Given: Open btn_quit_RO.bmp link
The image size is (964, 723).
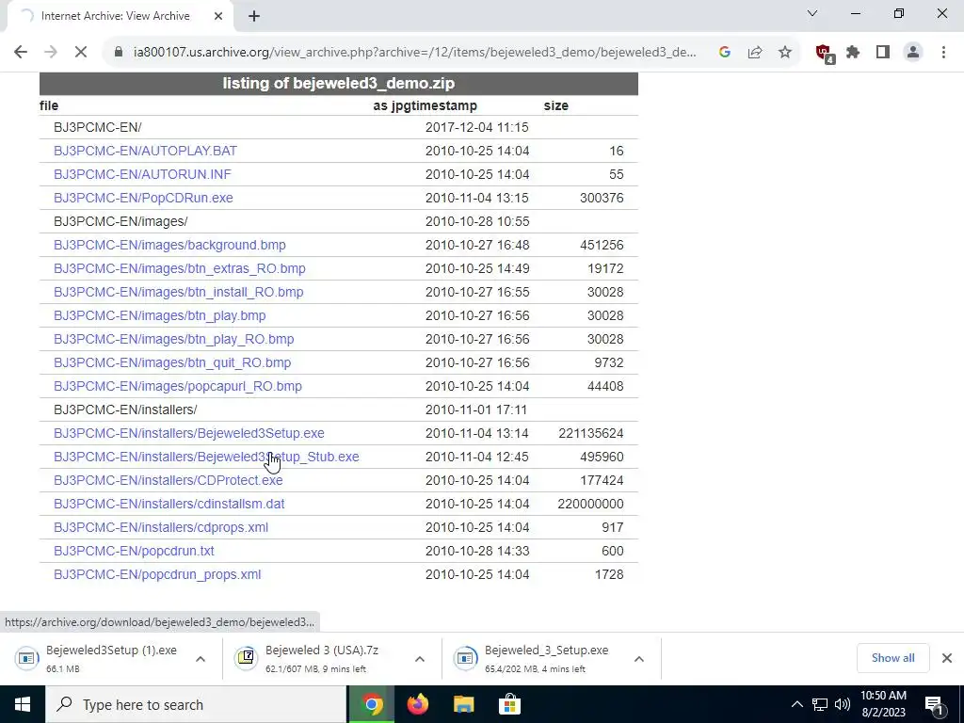Looking at the screenshot, I should 172,362.
